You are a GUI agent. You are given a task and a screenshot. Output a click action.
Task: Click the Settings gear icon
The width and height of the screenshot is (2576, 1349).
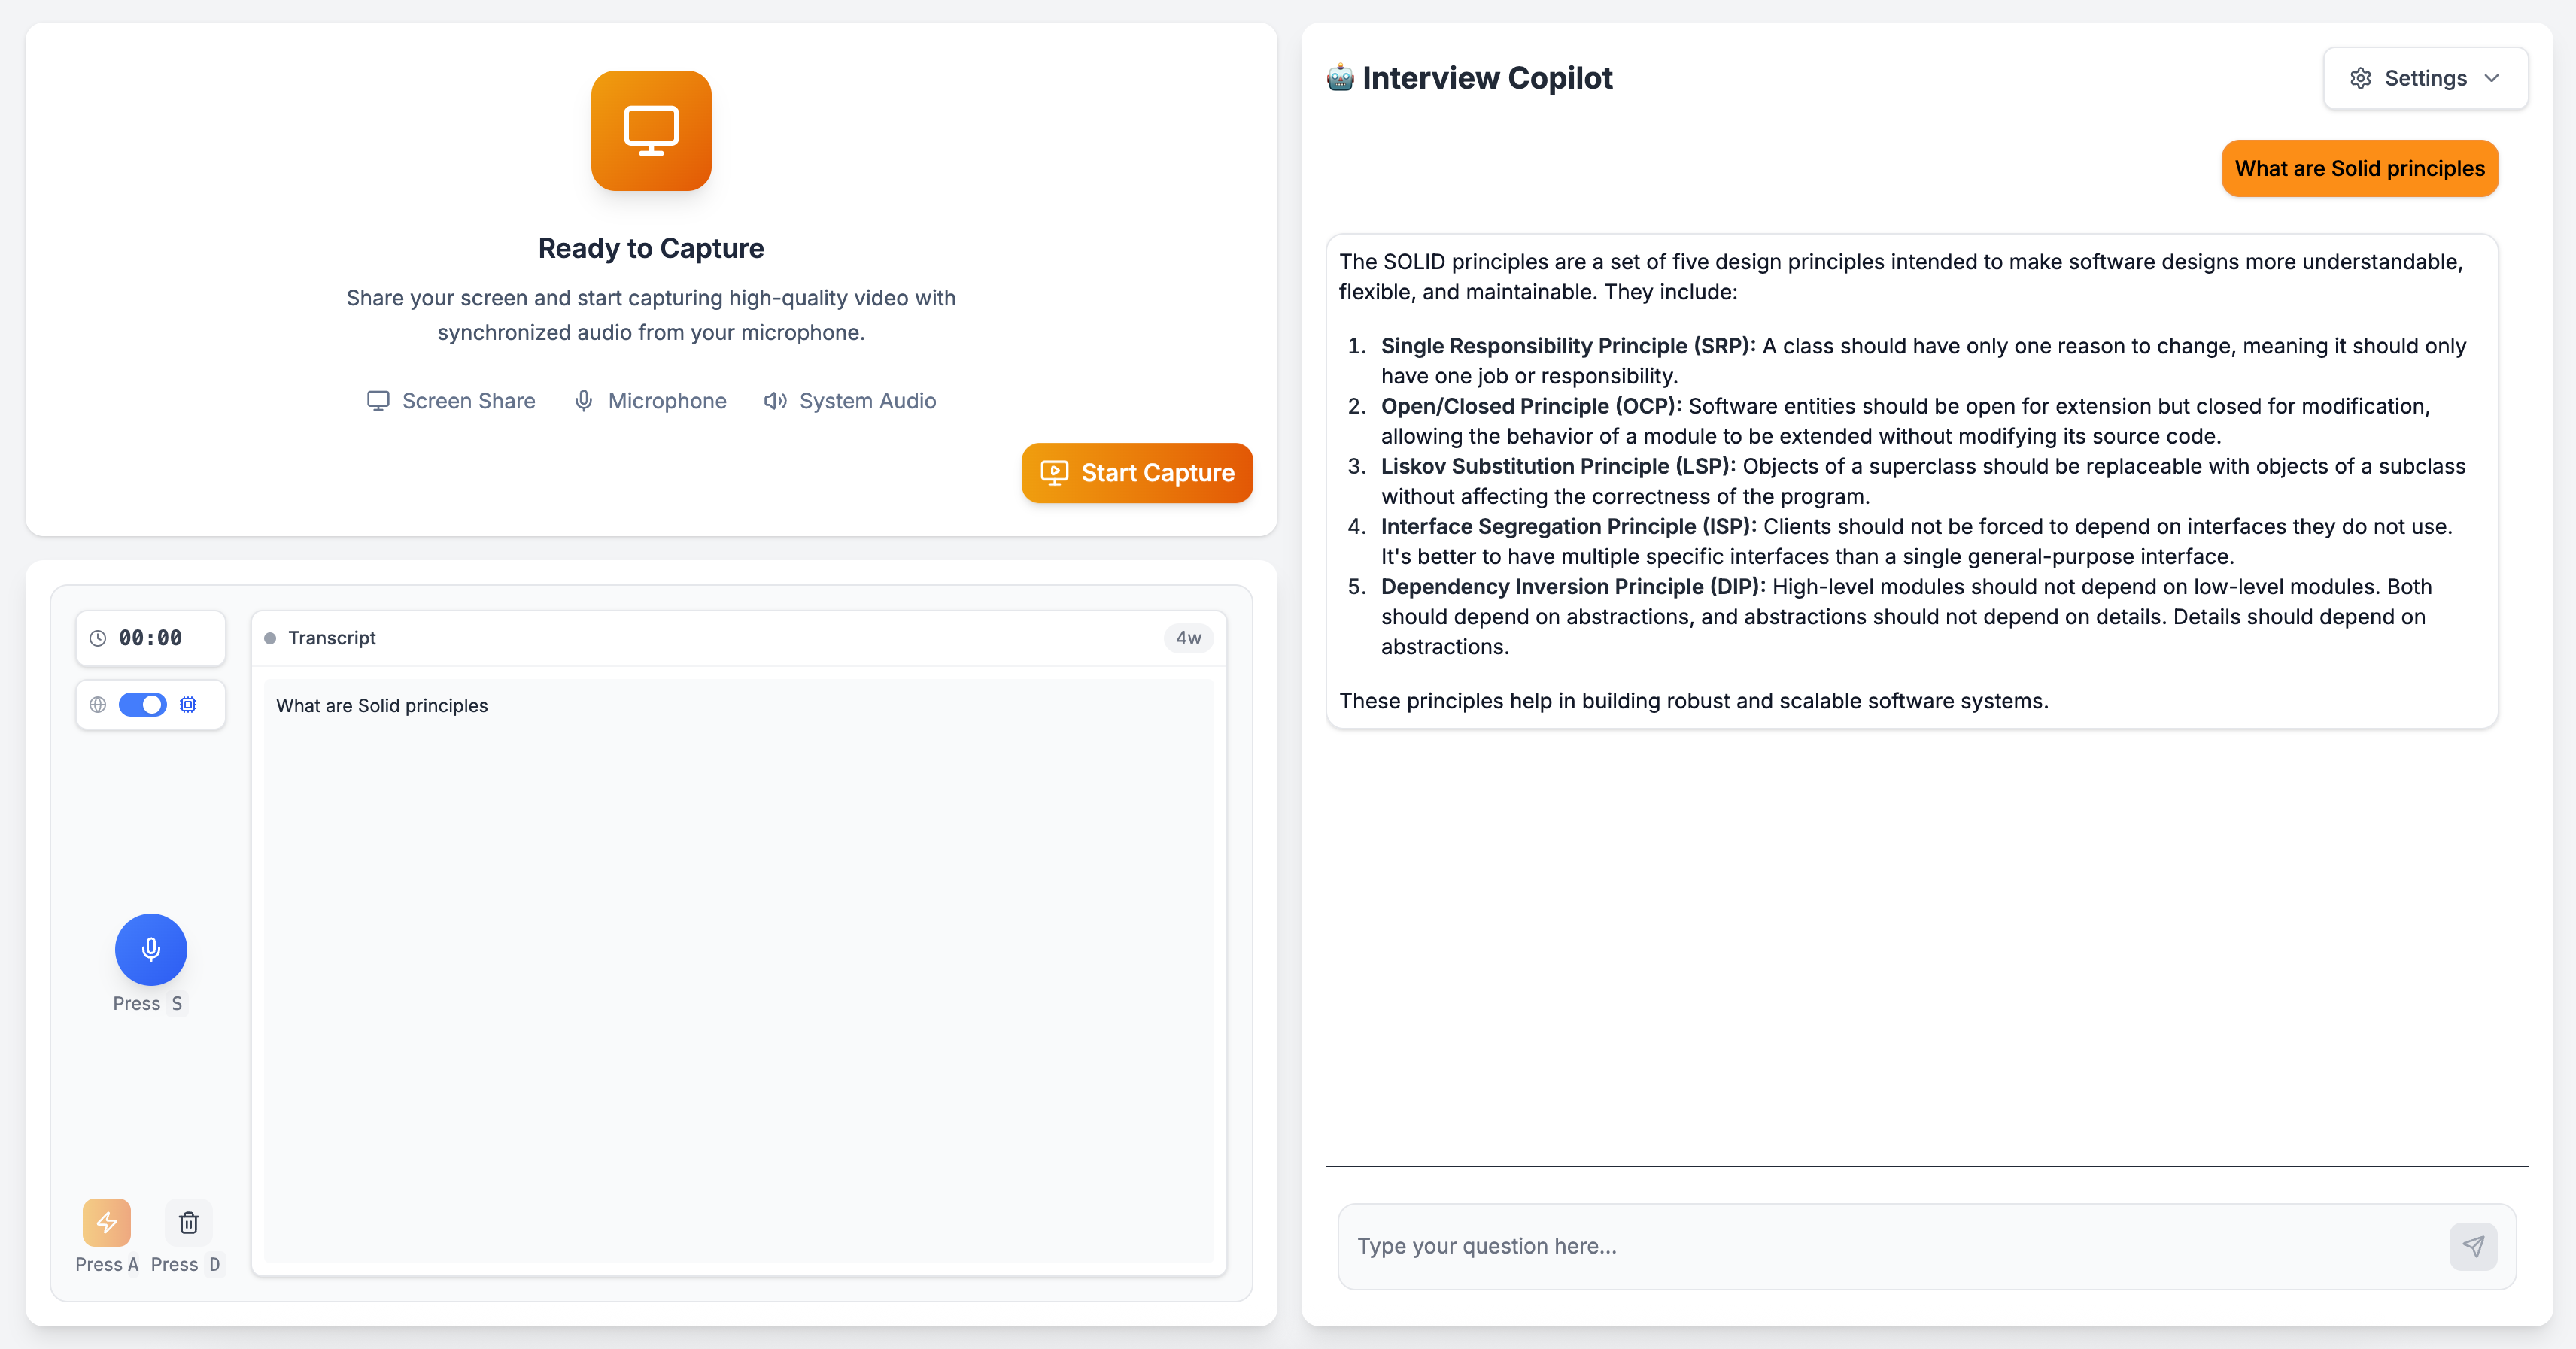click(x=2361, y=78)
